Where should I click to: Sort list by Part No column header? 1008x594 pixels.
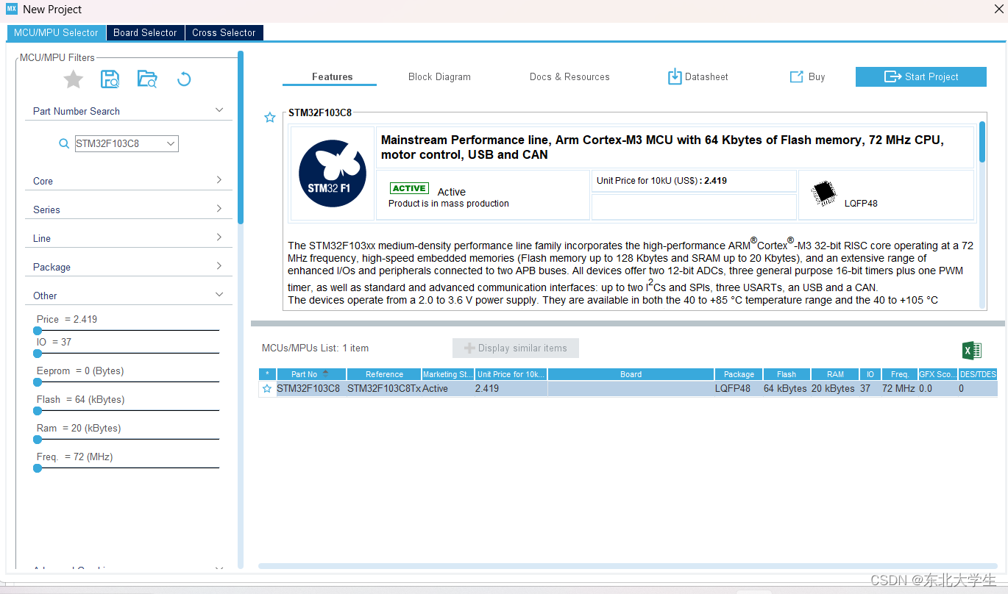(311, 374)
